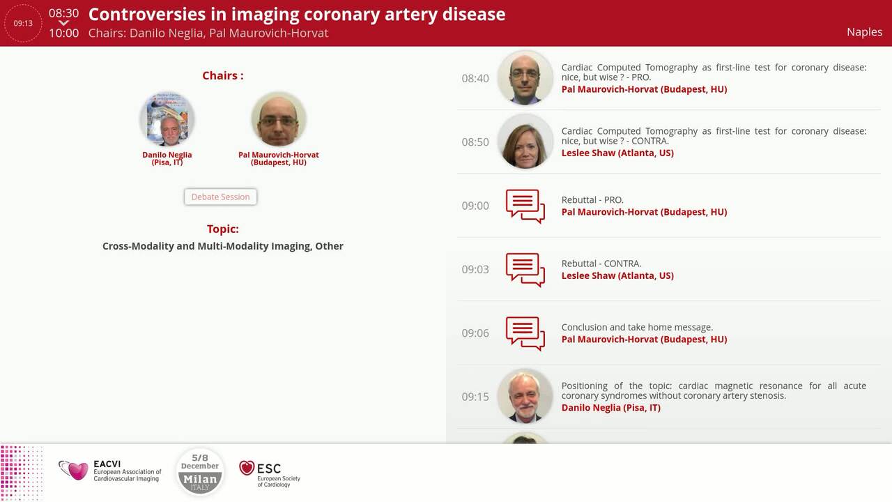Click the Cross-Modality and Multi-Modality Imaging topic

point(223,246)
